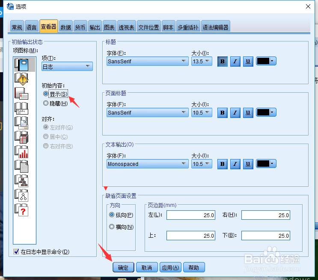Toggle bold for Text Output font
This screenshot has height=280, width=318.
pos(222,164)
